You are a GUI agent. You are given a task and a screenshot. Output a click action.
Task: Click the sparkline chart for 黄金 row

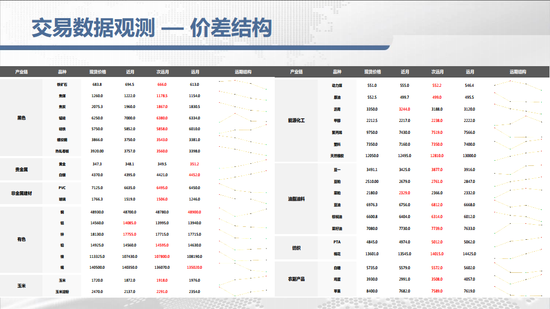(x=243, y=164)
